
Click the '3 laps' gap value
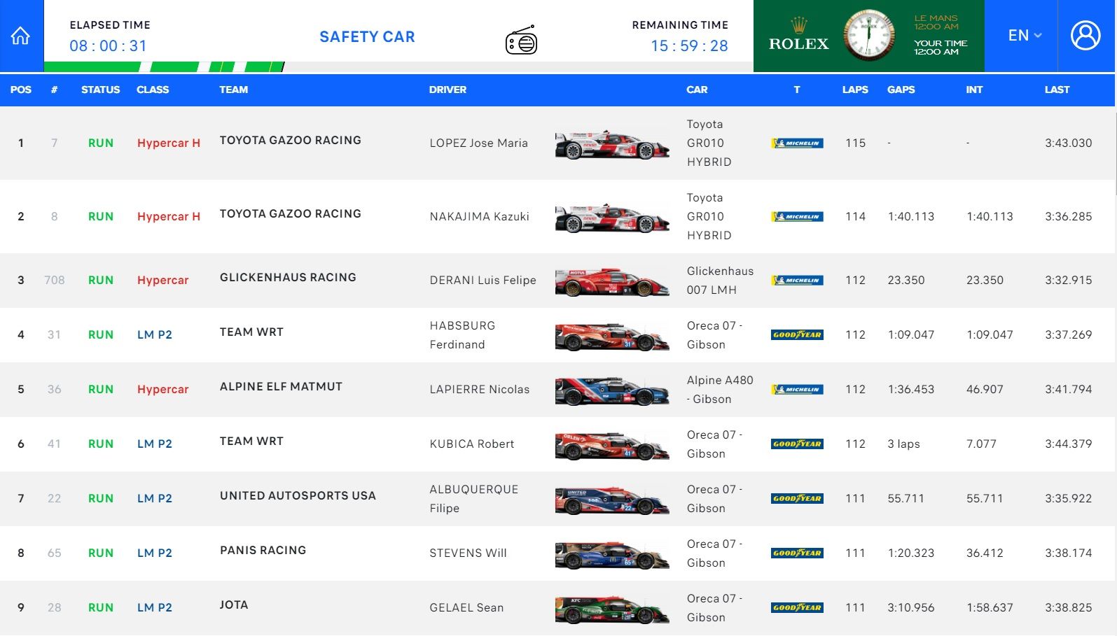coord(903,444)
